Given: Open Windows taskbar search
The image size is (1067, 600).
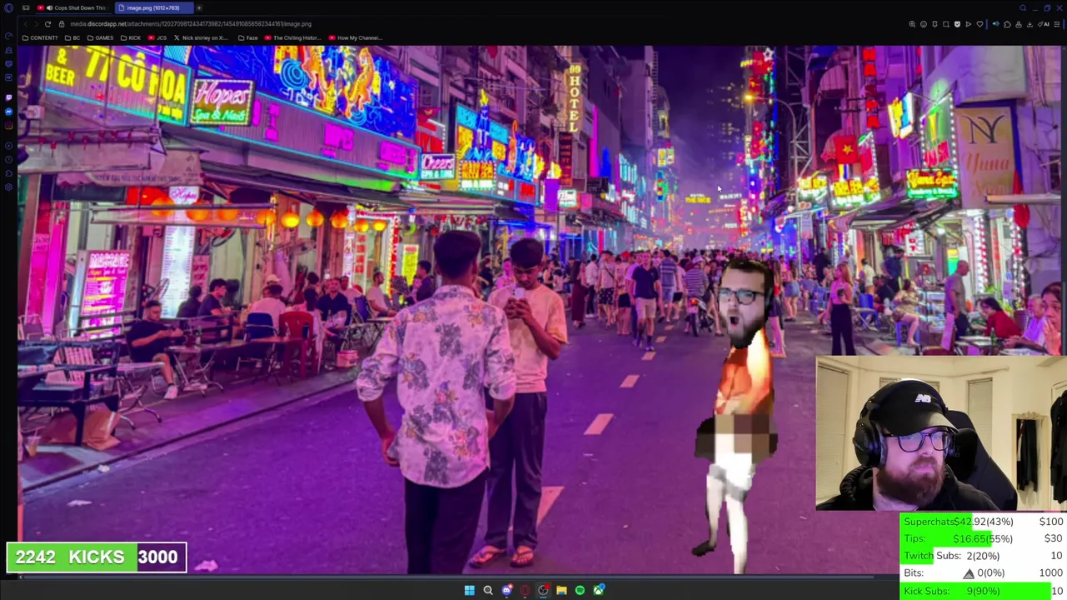Looking at the screenshot, I should 488,591.
